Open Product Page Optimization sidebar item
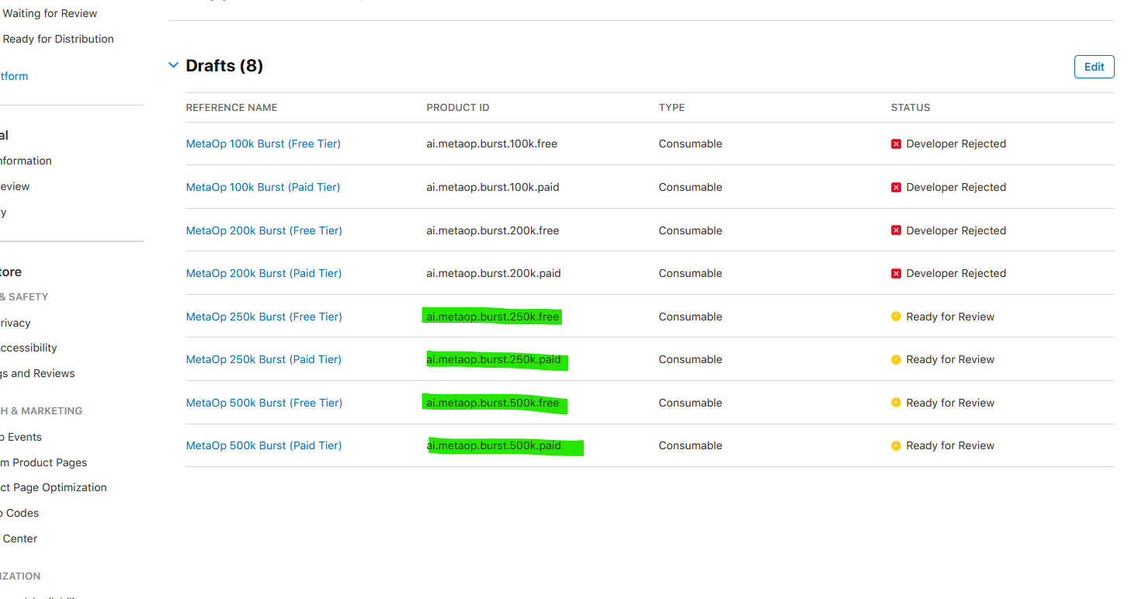This screenshot has width=1131, height=599. 54,487
